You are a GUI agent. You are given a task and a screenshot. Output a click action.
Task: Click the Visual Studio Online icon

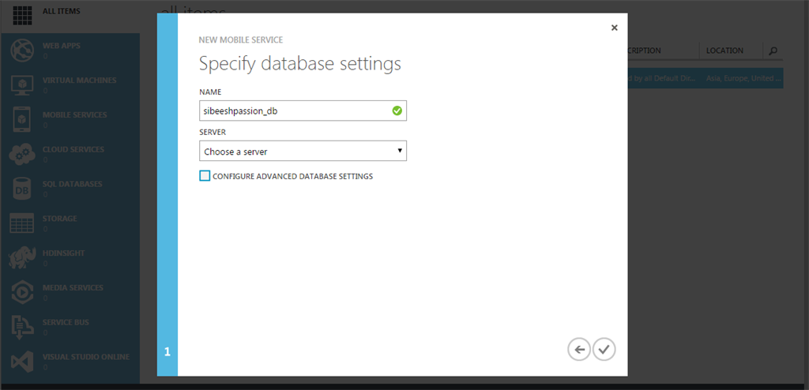(21, 362)
